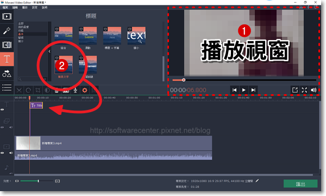The image size is (326, 196).
Task: Open the 編輯 (Edit) menu
Action: [15, 8]
